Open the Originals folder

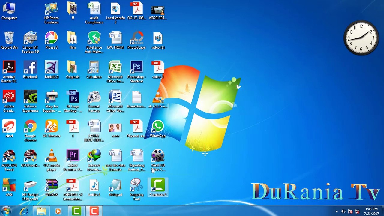pos(73,70)
